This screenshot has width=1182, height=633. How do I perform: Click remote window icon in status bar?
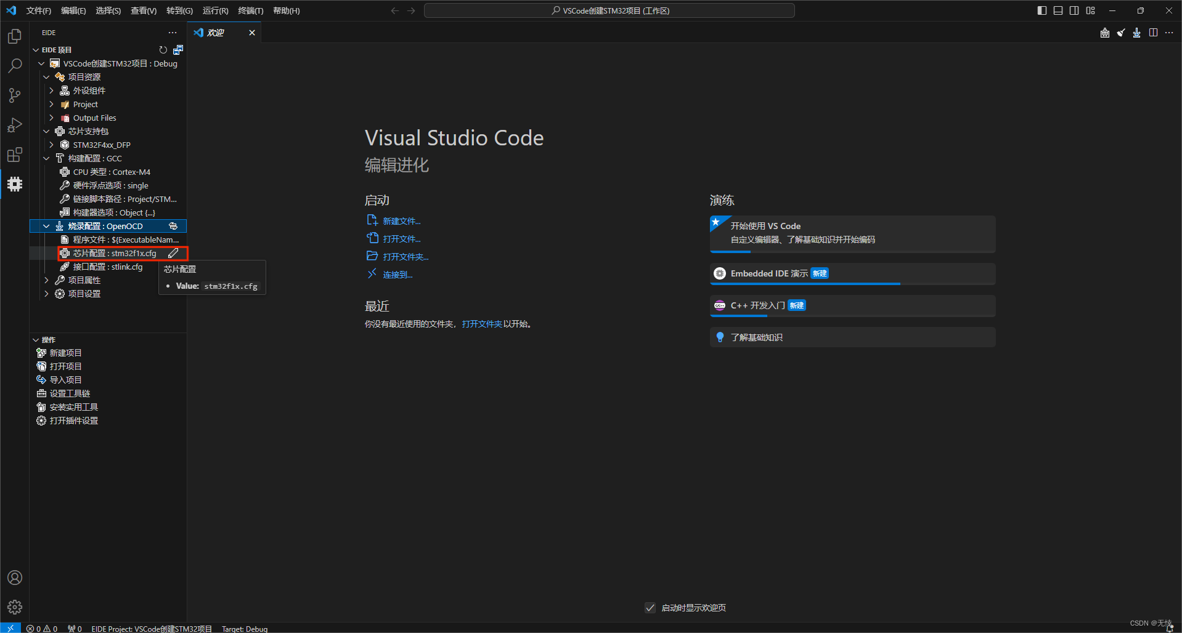tap(10, 628)
